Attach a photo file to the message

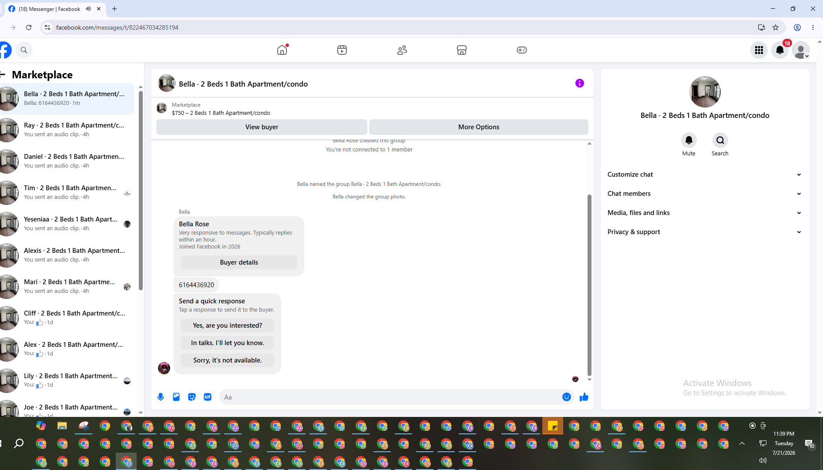(176, 397)
